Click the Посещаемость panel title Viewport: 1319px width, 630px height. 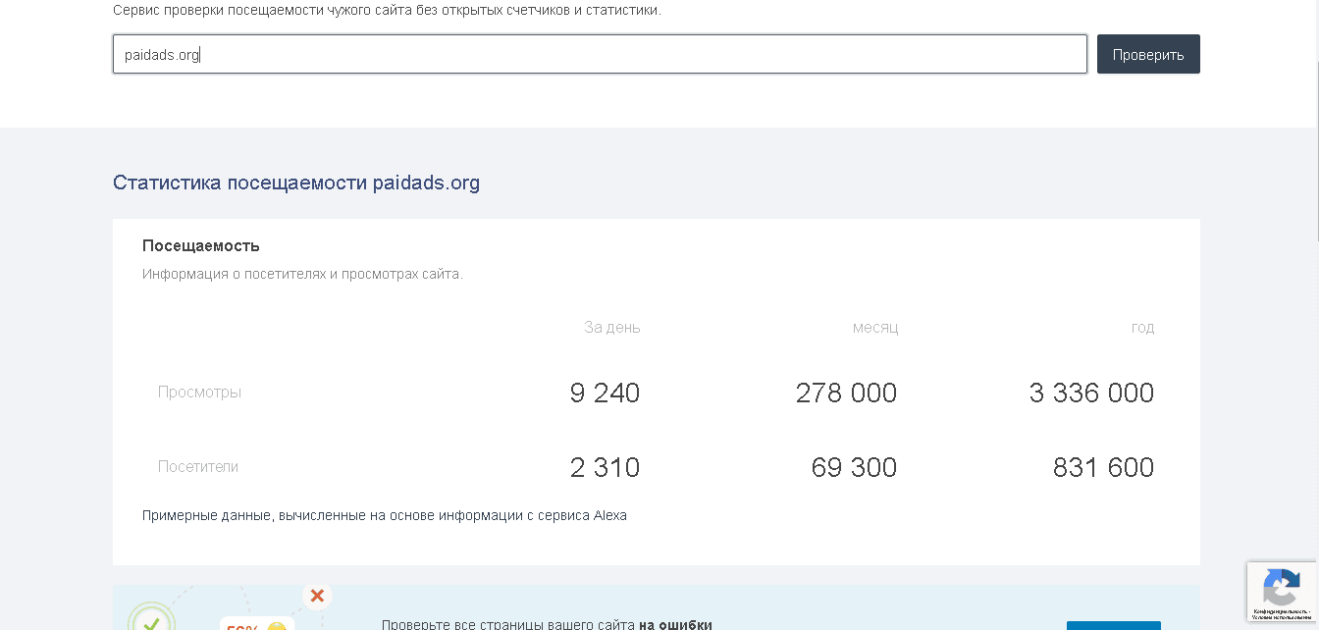(x=199, y=245)
